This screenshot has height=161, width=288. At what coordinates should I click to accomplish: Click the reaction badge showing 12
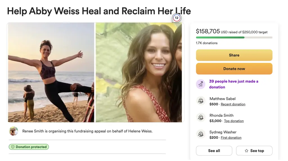tap(177, 18)
